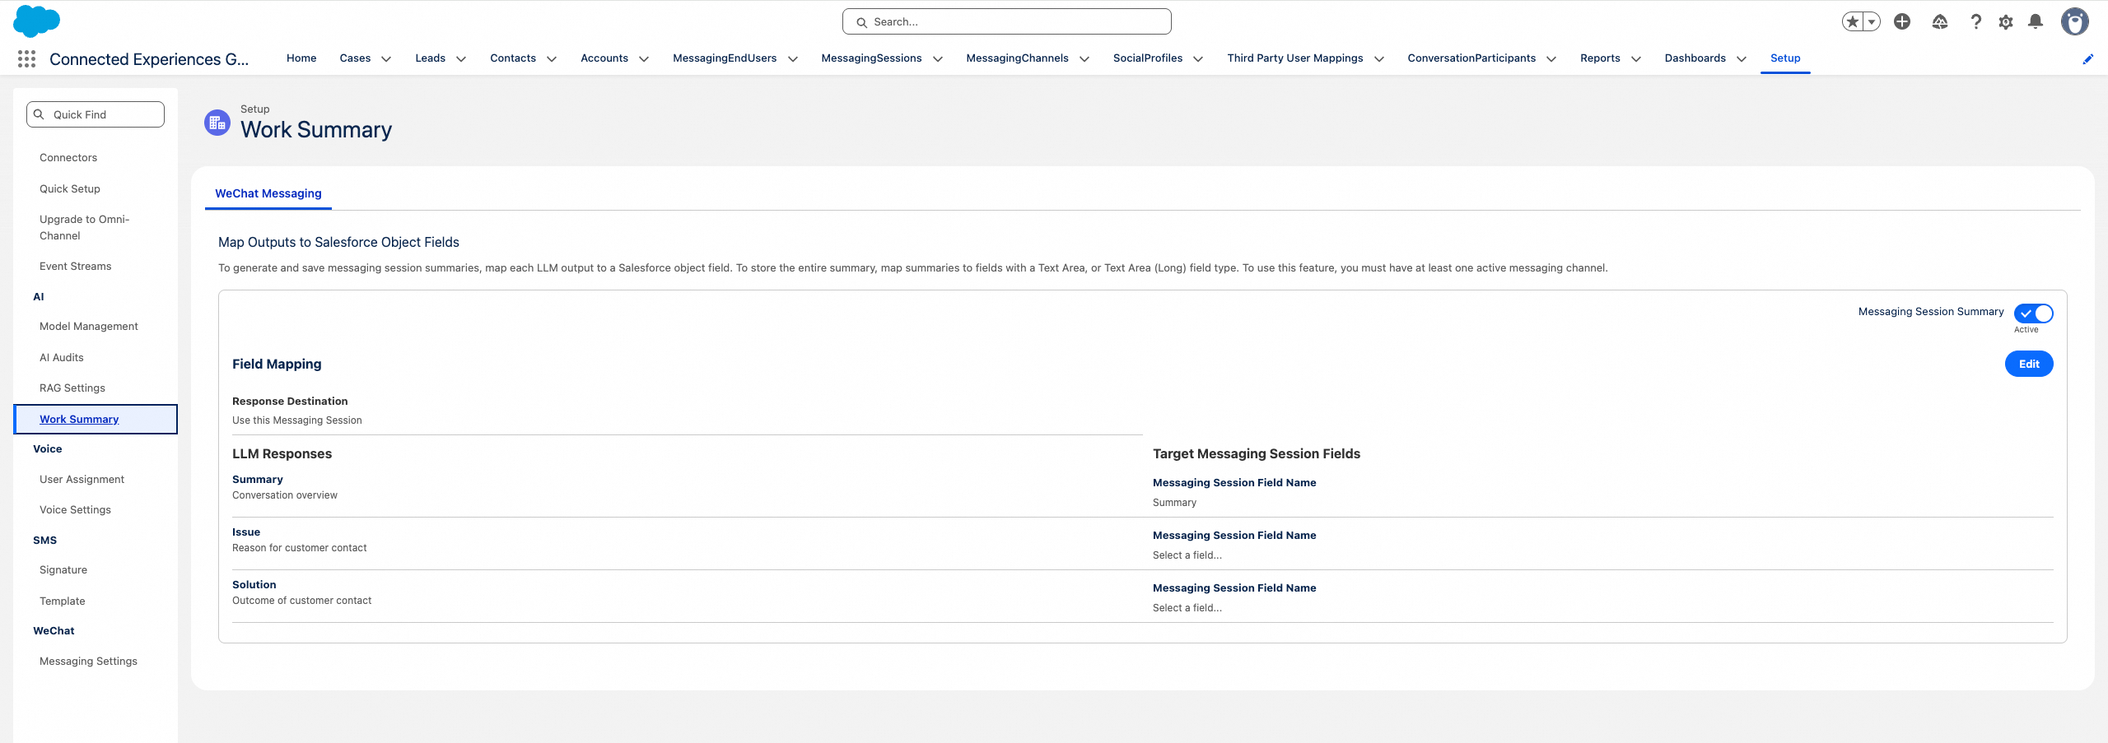Open Messaging Settings under WeChat
Image resolution: width=2108 pixels, height=743 pixels.
click(88, 662)
